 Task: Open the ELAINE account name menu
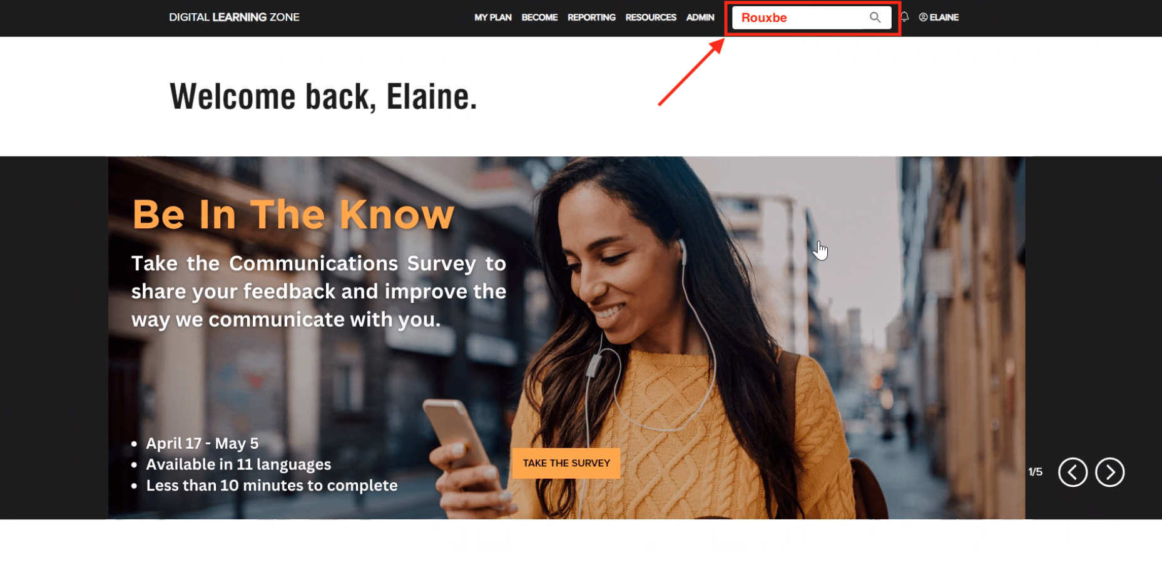tap(944, 18)
